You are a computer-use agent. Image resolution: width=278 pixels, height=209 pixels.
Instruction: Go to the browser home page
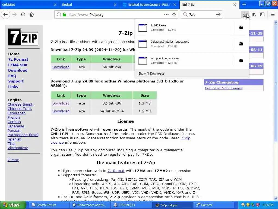(x=32, y=15)
